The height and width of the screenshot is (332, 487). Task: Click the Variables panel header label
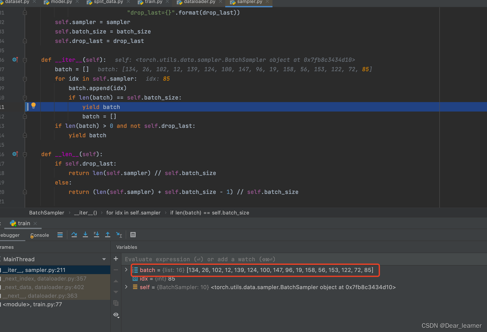(127, 247)
